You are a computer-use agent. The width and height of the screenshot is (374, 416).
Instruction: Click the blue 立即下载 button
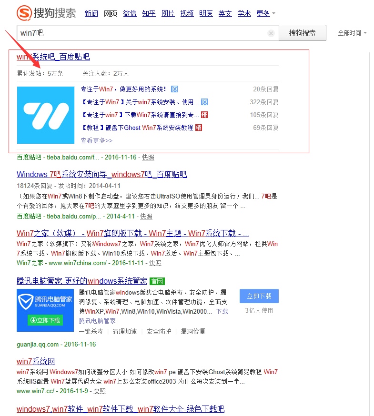click(x=259, y=296)
